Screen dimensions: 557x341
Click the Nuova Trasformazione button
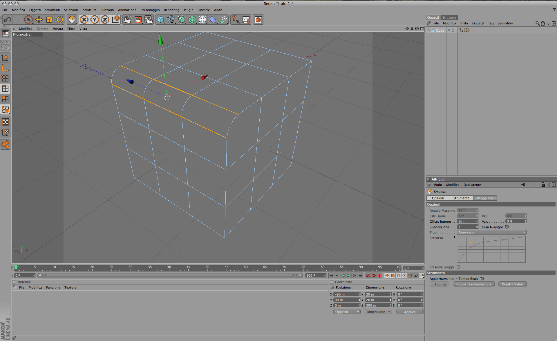[x=474, y=284]
